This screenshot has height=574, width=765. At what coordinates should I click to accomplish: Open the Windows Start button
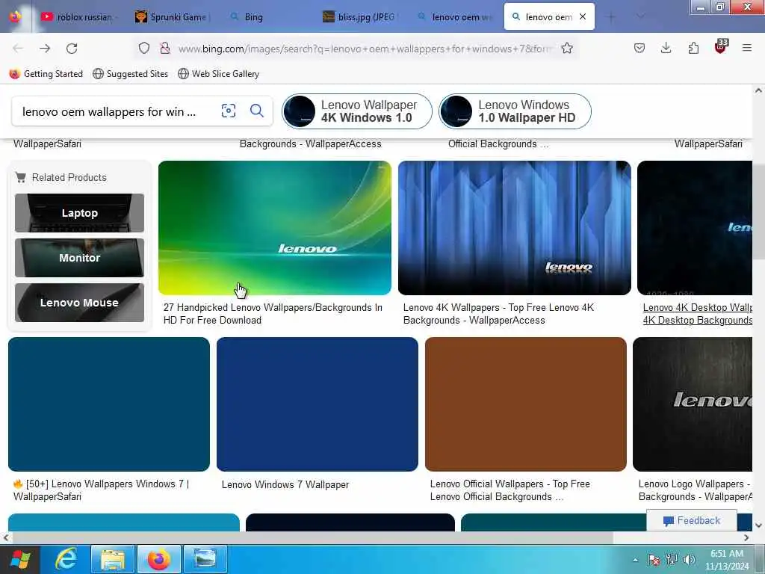[20, 560]
